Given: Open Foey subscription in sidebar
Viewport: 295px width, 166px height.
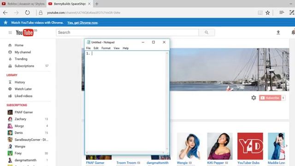Looking at the screenshot, I should [x=18, y=153].
